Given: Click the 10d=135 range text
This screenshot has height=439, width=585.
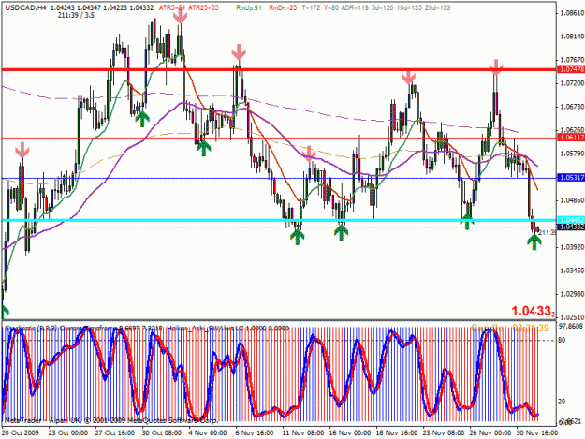Looking at the screenshot, I should coord(409,7).
